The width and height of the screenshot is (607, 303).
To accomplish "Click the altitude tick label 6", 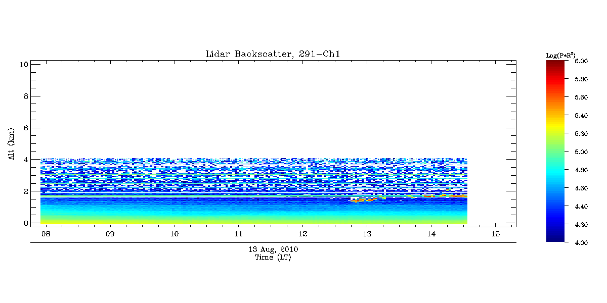I will [25, 128].
